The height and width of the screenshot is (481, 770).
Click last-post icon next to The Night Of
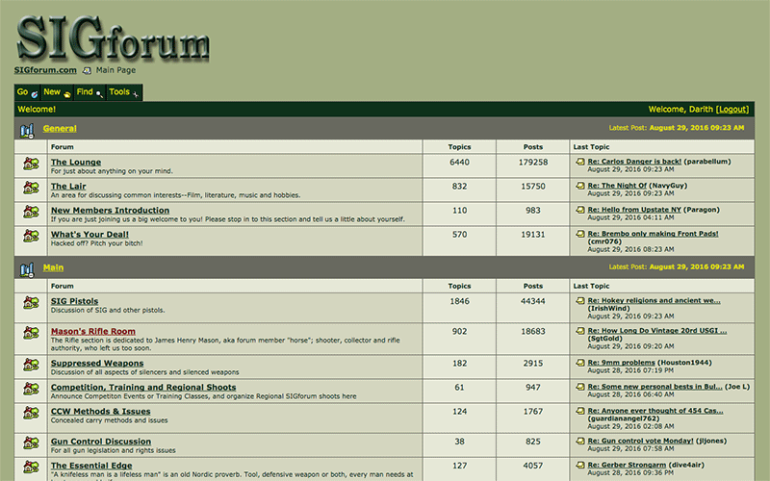pyautogui.click(x=580, y=186)
